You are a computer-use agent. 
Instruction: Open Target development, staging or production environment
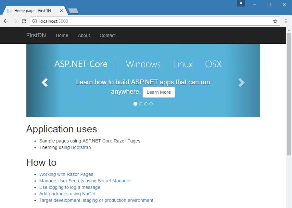[x=97, y=200]
